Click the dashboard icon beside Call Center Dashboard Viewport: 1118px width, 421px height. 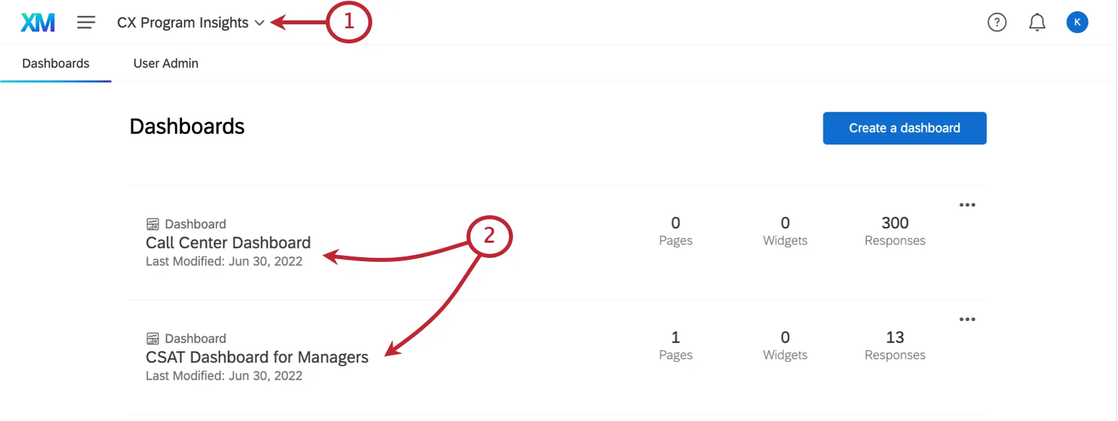click(153, 224)
